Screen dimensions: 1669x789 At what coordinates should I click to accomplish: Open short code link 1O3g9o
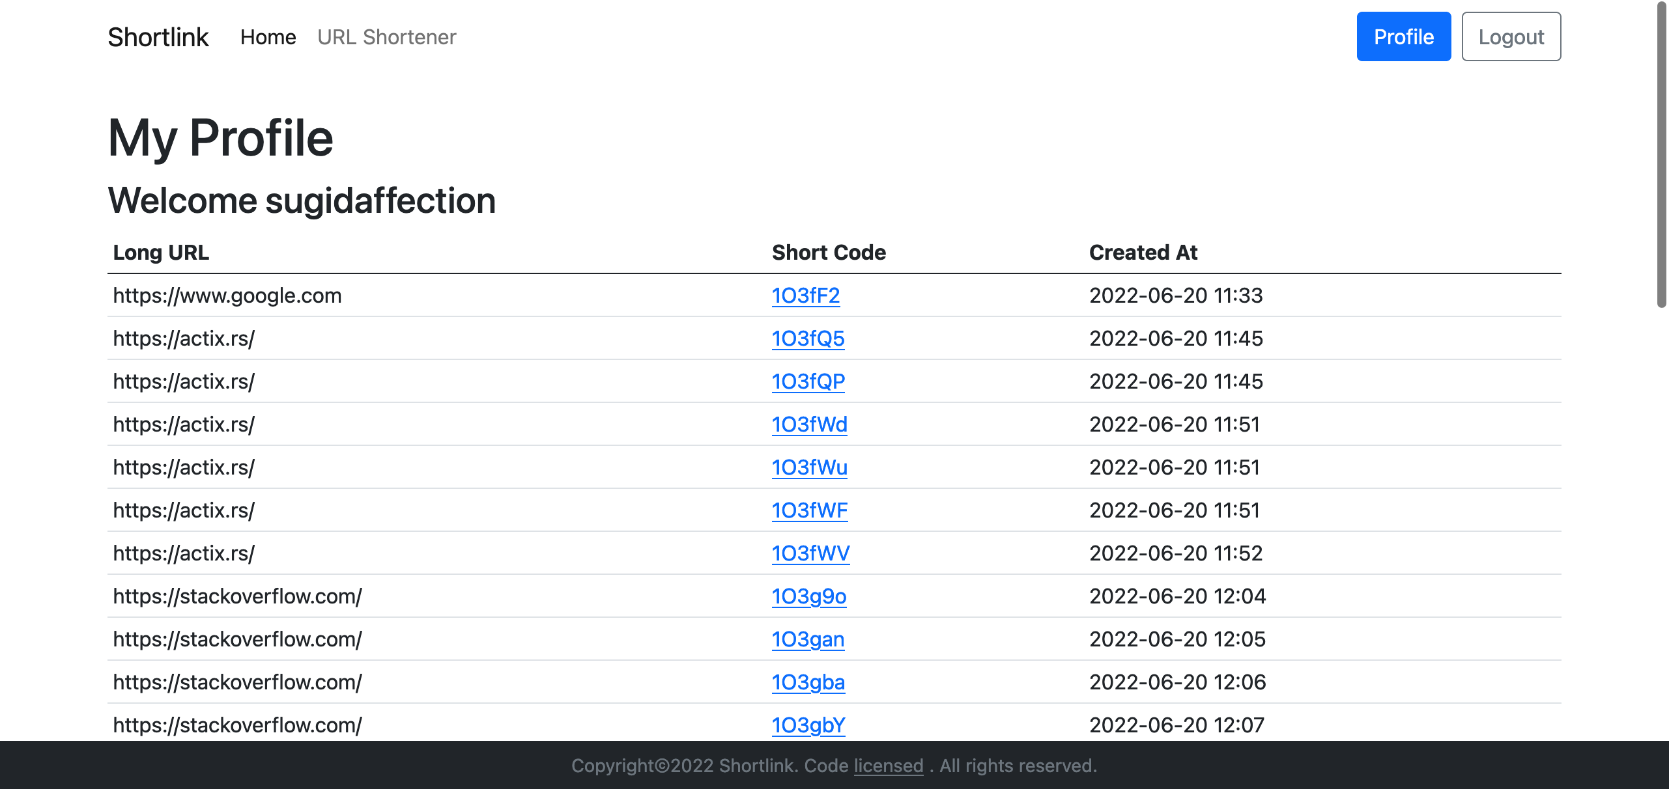tap(808, 594)
